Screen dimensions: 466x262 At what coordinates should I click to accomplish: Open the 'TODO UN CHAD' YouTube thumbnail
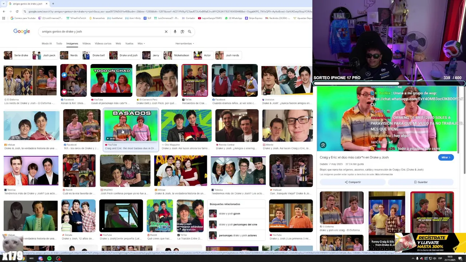pyautogui.click(x=111, y=80)
